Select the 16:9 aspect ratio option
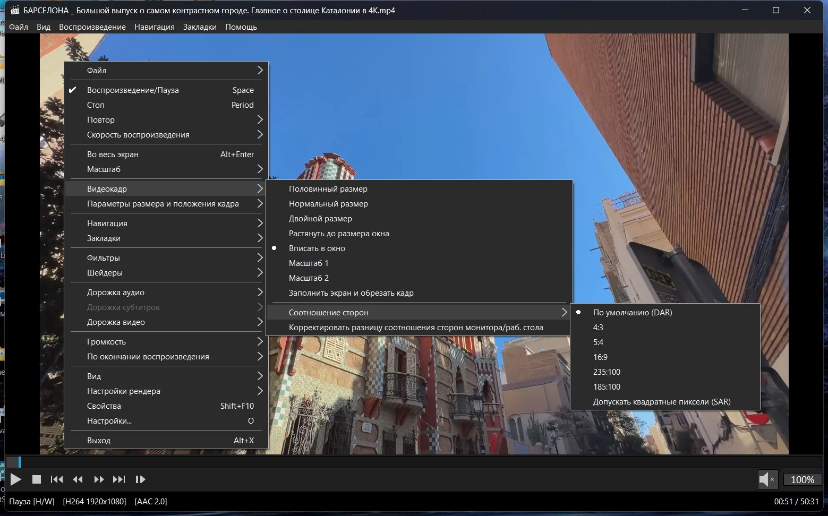Image resolution: width=828 pixels, height=516 pixels. point(600,357)
